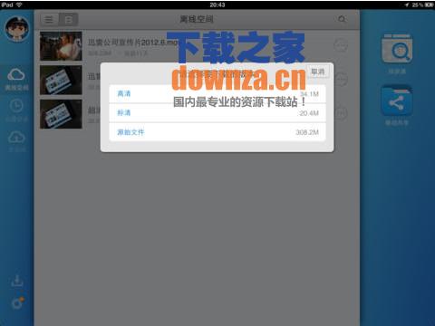Viewport: 435px width, 326px height.
Task: Select the 高清 quality option
Action: click(217, 94)
